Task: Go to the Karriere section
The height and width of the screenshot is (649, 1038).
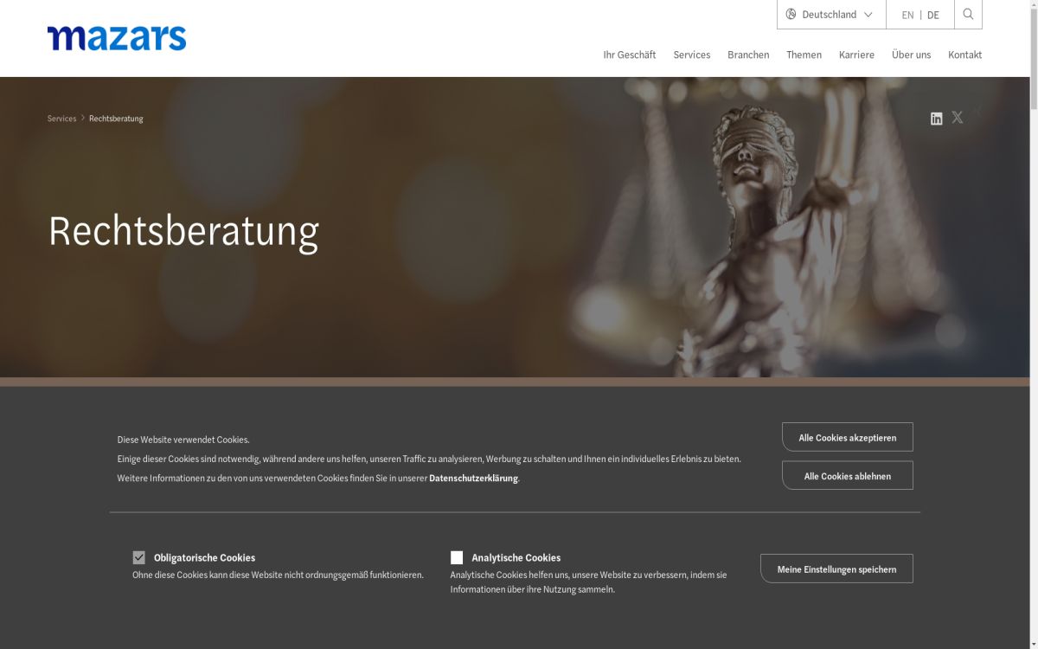Action: (x=856, y=55)
